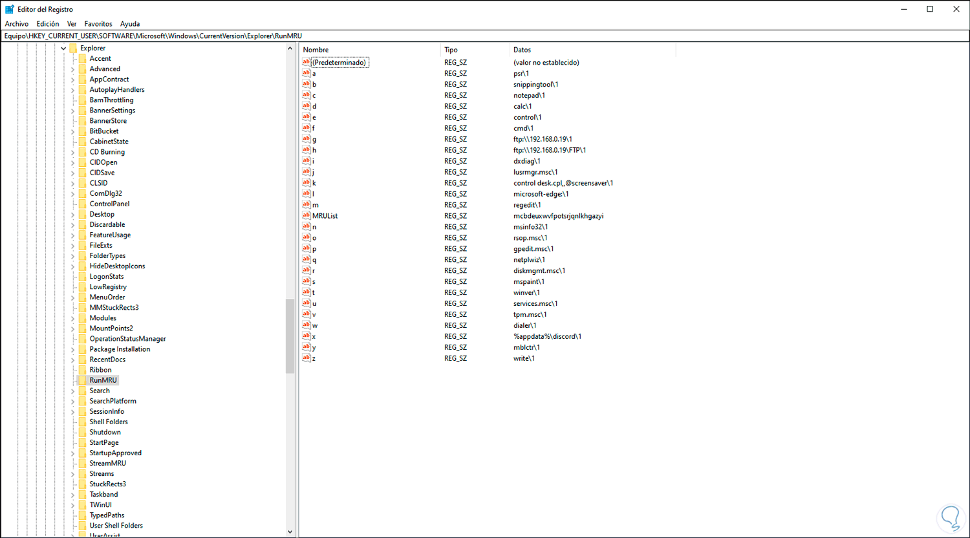970x538 pixels.
Task: Open the Archivo menu
Action: pos(16,23)
